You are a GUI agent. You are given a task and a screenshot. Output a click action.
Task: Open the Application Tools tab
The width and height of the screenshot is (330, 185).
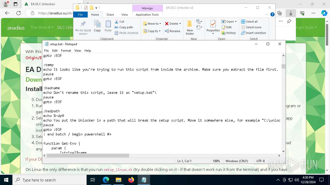(x=147, y=15)
